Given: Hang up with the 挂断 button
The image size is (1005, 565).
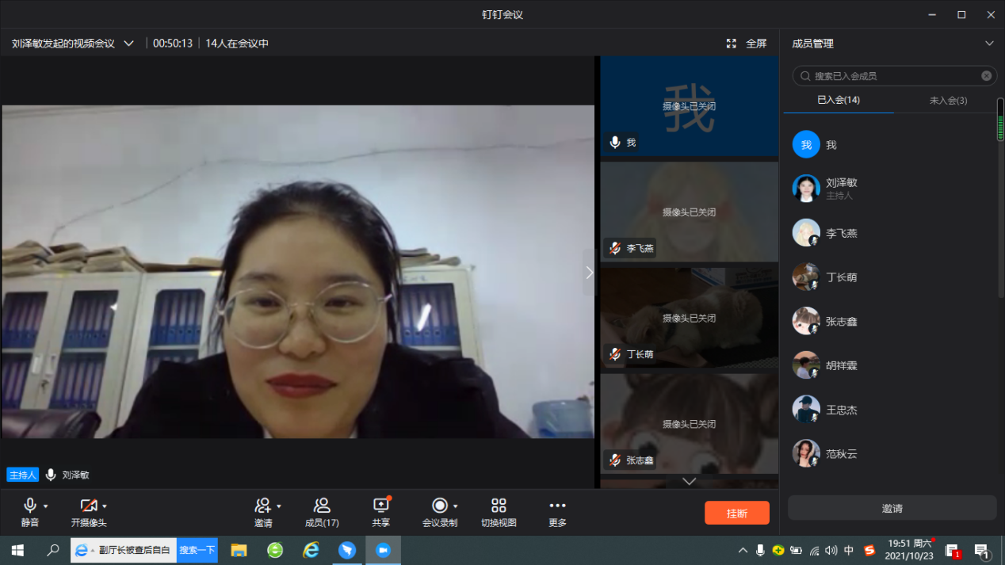Looking at the screenshot, I should 736,513.
